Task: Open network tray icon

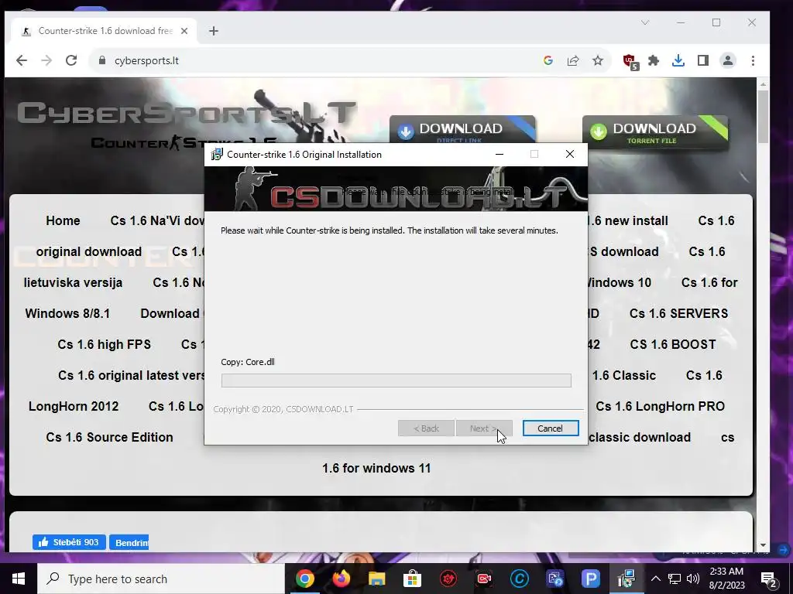Action: 675,579
